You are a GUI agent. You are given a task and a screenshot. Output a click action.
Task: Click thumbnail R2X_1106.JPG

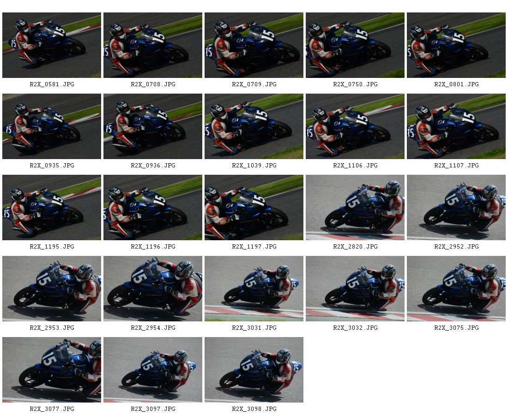click(x=355, y=126)
